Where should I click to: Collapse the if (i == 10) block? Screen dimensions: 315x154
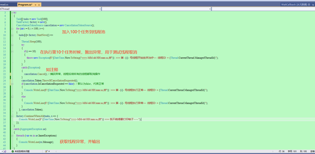[x=12, y=51]
